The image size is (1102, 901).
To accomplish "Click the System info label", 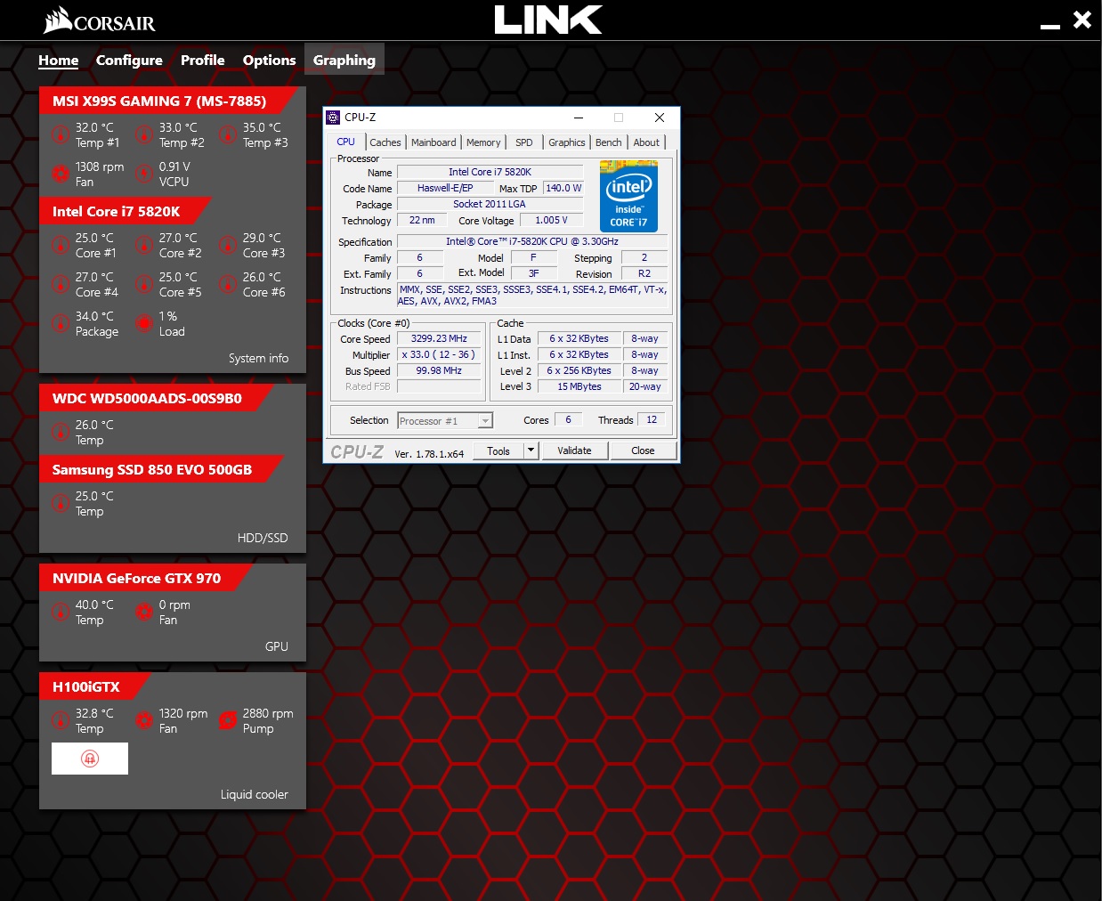I will 258,358.
